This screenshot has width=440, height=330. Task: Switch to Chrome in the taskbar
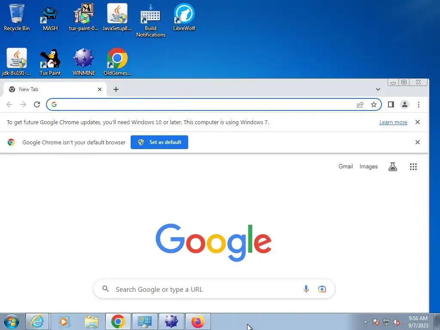pyautogui.click(x=118, y=321)
